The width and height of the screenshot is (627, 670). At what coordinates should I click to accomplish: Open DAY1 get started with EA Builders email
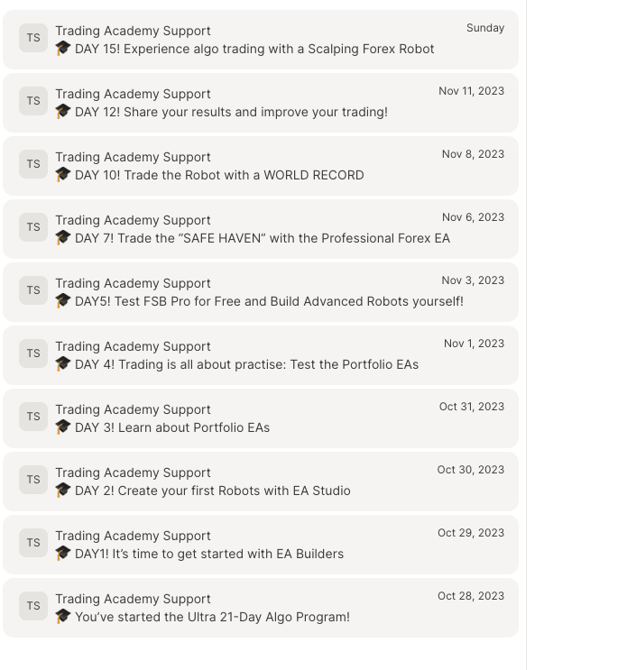pyautogui.click(x=261, y=545)
